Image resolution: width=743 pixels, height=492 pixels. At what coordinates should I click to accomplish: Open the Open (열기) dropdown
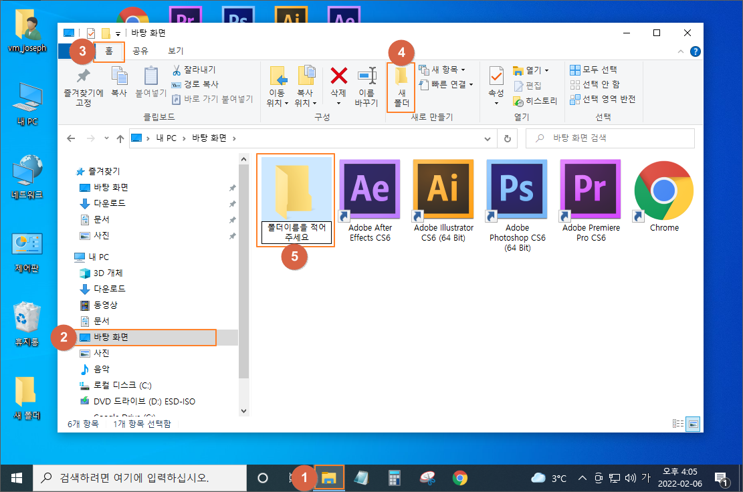click(x=531, y=70)
